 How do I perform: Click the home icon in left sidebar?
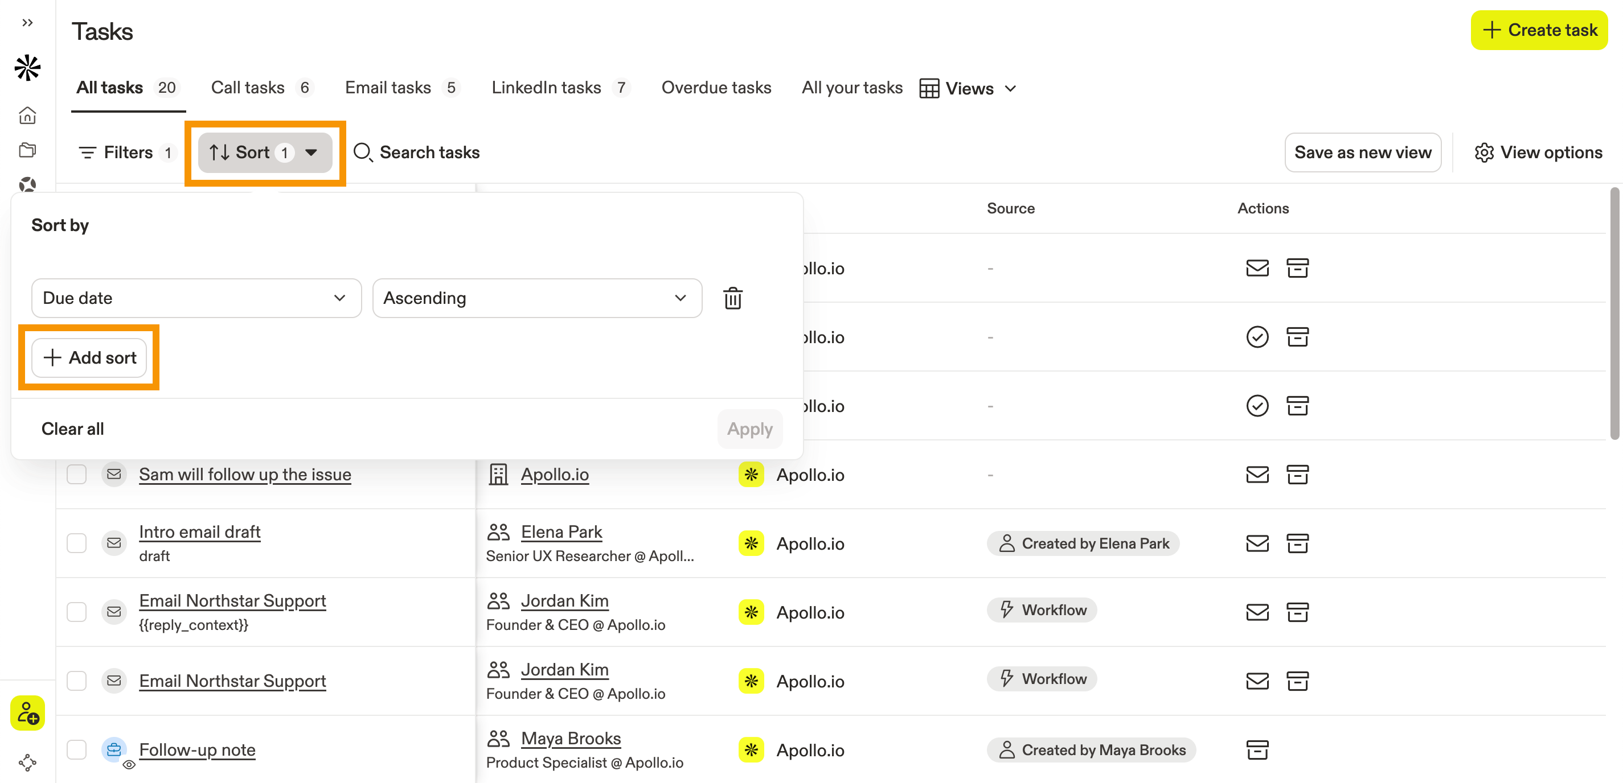tap(27, 115)
